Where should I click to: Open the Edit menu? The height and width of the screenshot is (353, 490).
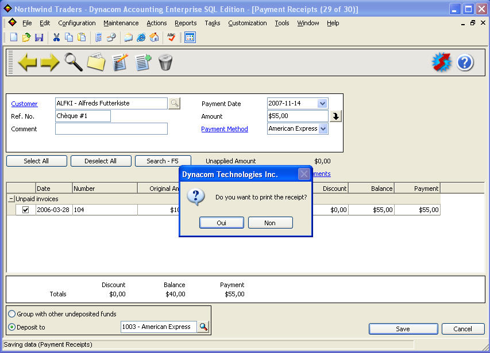tap(45, 23)
